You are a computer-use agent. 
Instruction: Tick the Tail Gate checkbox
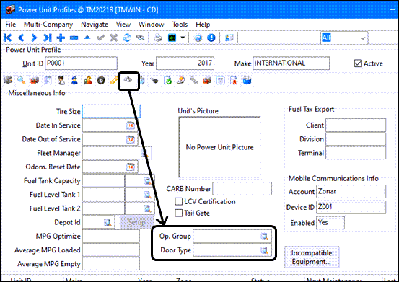click(x=179, y=213)
